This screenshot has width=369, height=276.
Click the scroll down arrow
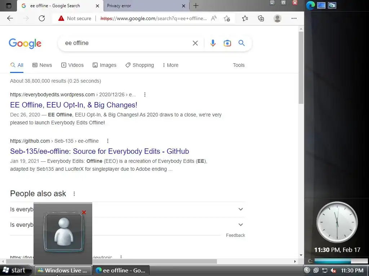point(301,255)
